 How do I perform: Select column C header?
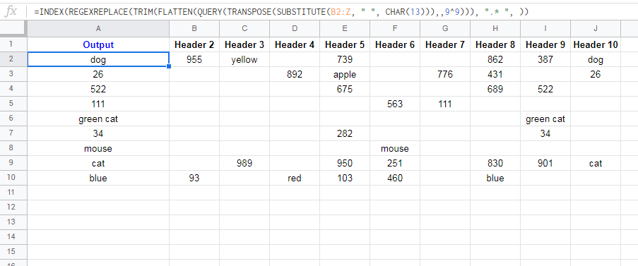[244, 28]
